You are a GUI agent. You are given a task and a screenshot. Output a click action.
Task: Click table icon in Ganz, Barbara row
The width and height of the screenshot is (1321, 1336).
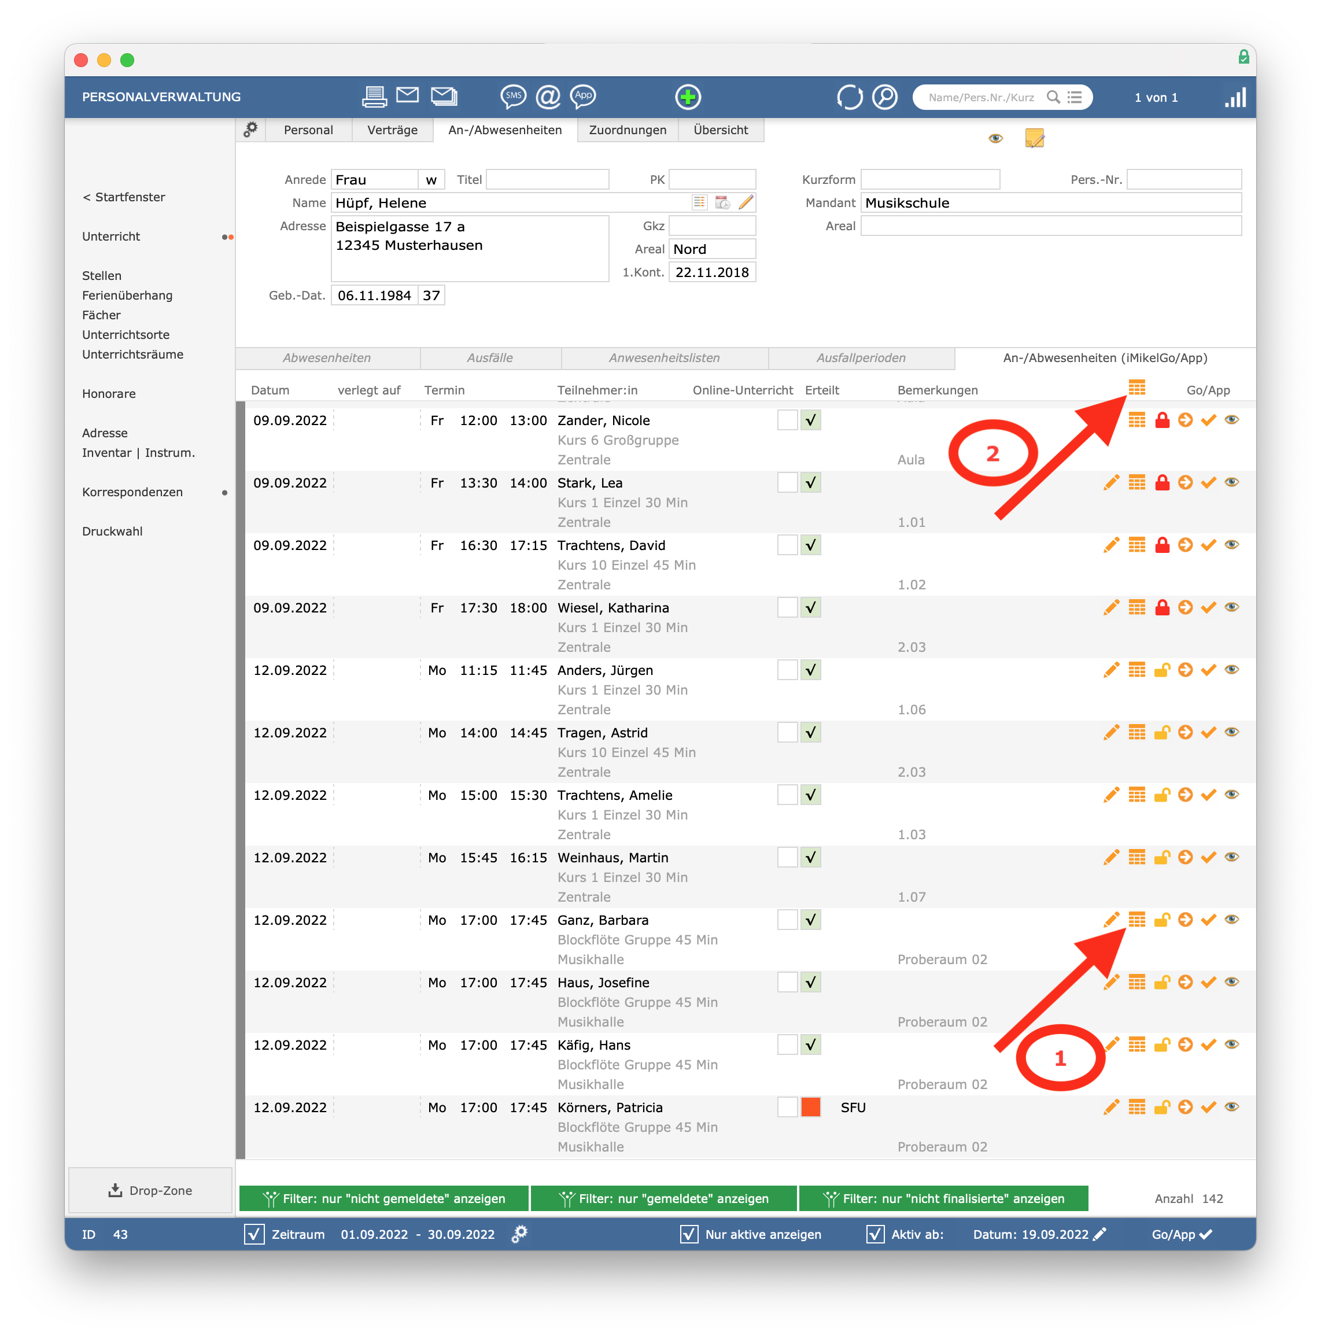(x=1137, y=920)
